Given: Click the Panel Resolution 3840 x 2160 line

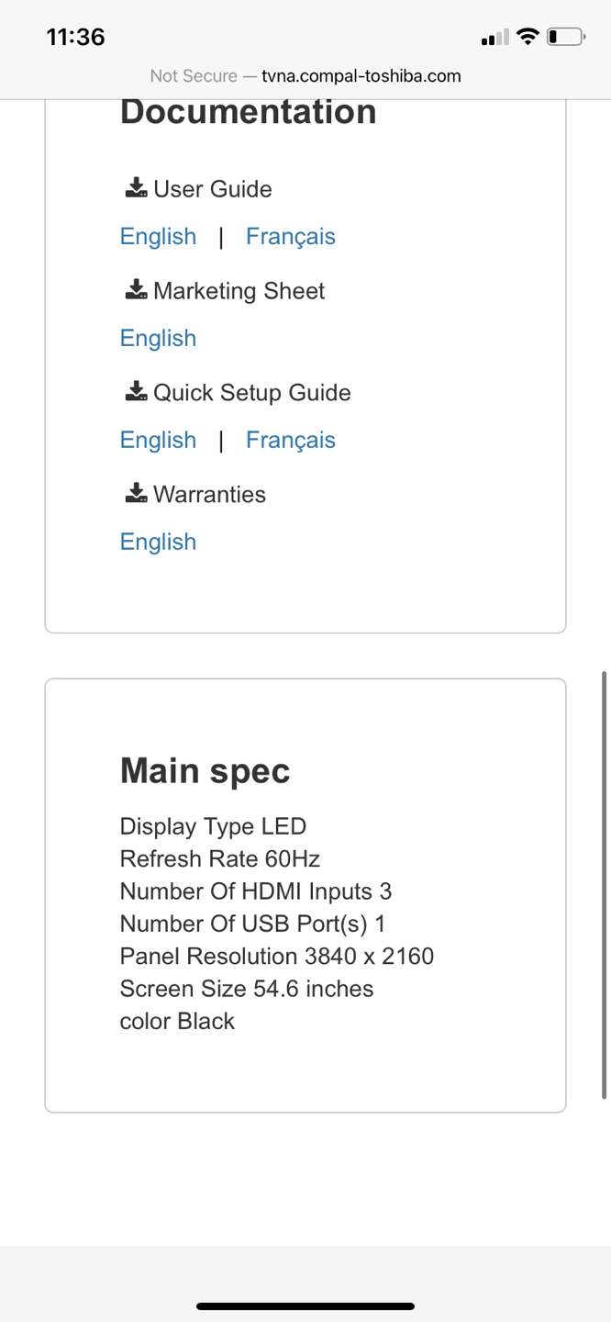Looking at the screenshot, I should pyautogui.click(x=276, y=956).
